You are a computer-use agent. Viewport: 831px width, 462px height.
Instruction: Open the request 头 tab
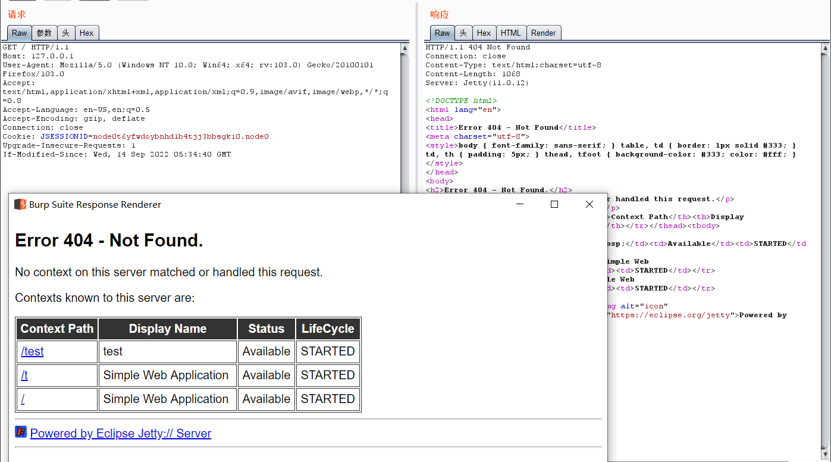pos(66,33)
